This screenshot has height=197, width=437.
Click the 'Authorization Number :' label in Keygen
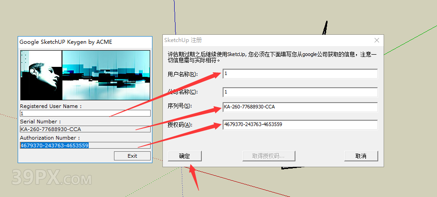50,138
